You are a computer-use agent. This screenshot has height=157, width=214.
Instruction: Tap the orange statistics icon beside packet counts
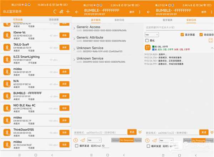[x=148, y=47]
